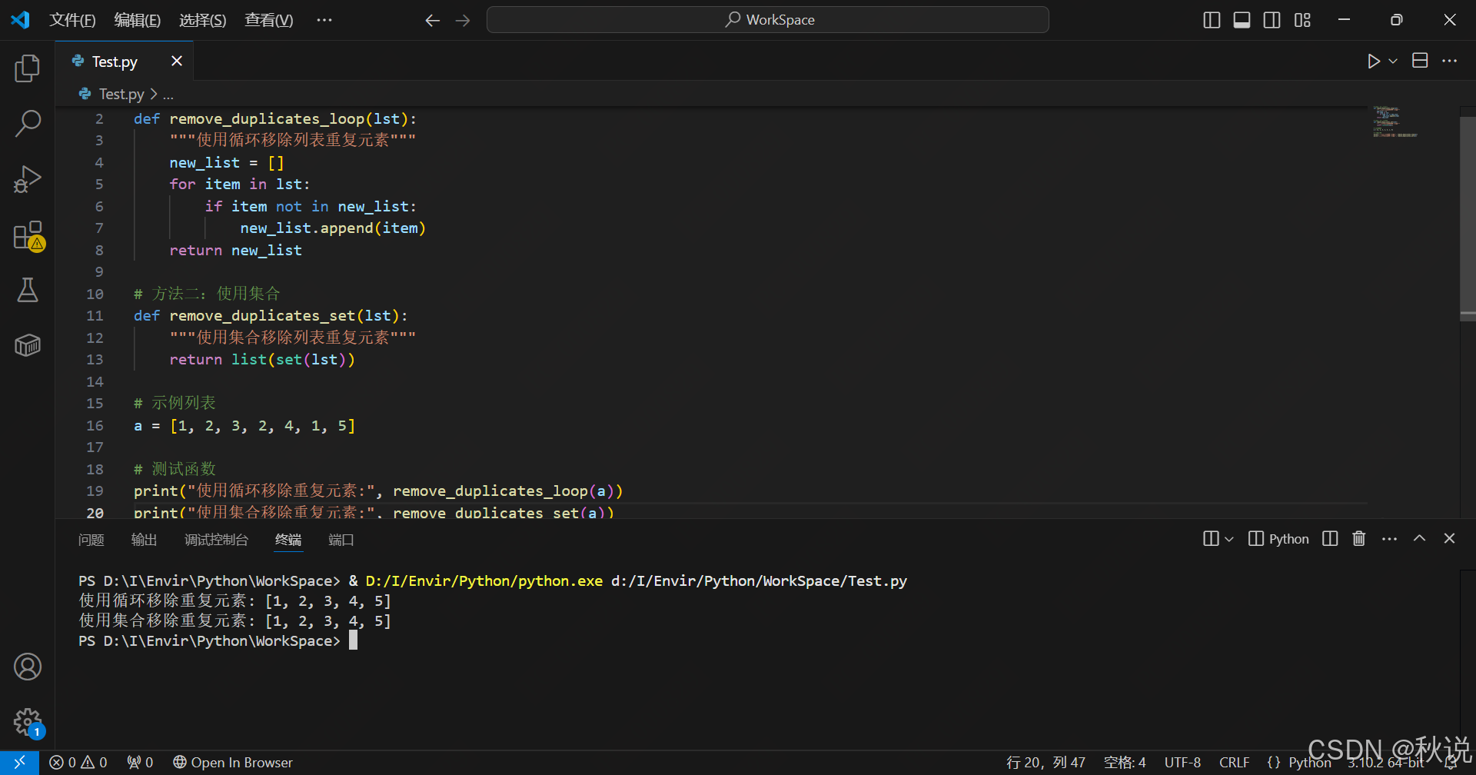Click 'return new_list' on line 8

(x=235, y=251)
